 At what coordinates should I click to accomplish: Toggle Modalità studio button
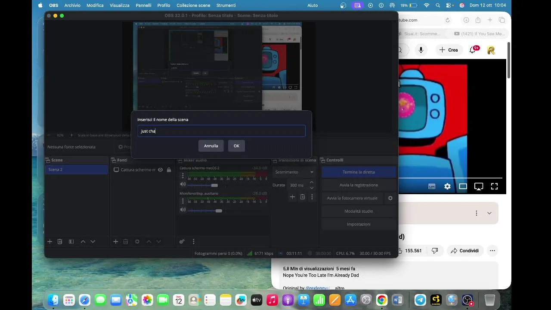(359, 211)
